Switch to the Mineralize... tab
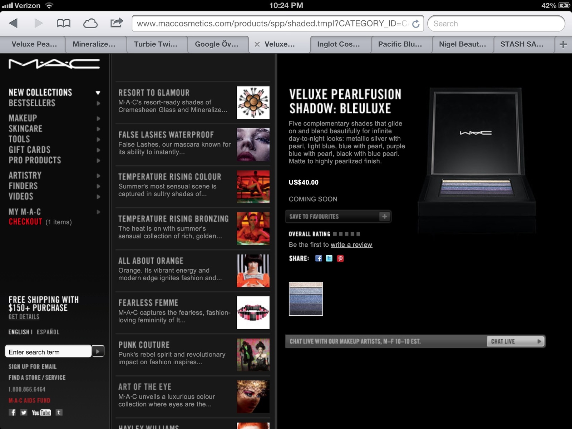572x429 pixels. (x=96, y=44)
